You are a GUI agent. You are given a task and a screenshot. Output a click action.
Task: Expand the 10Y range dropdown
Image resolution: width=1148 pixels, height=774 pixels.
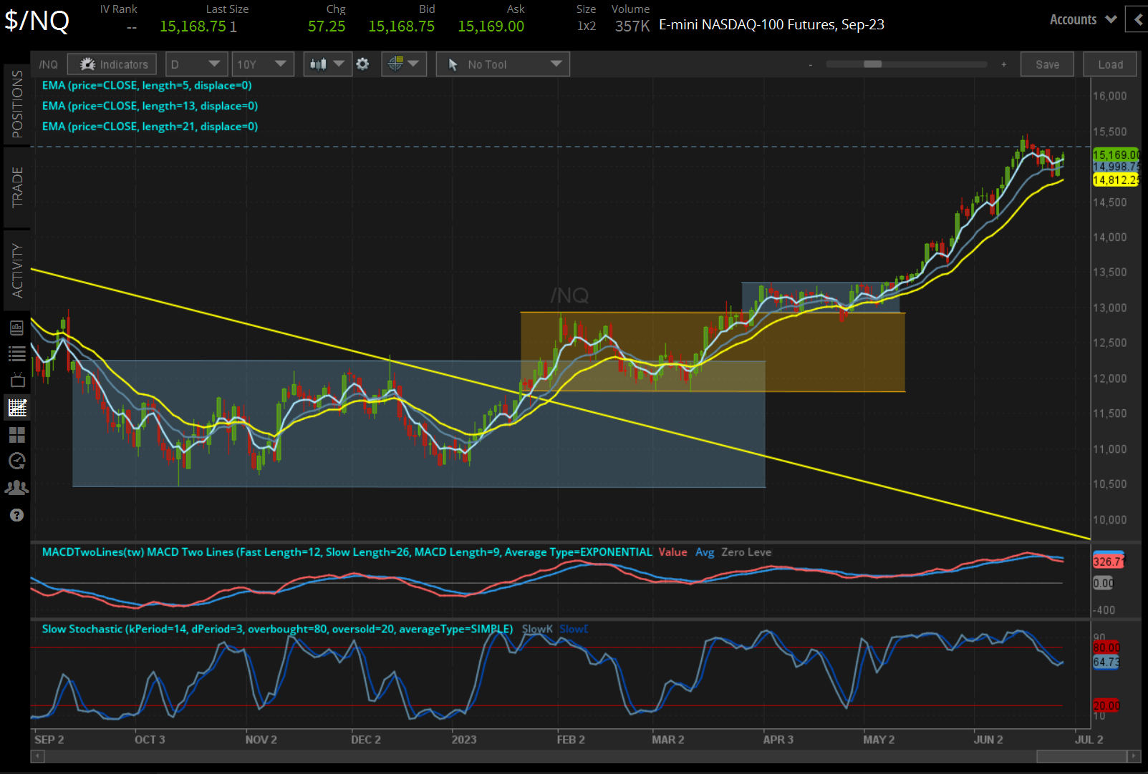click(x=263, y=64)
